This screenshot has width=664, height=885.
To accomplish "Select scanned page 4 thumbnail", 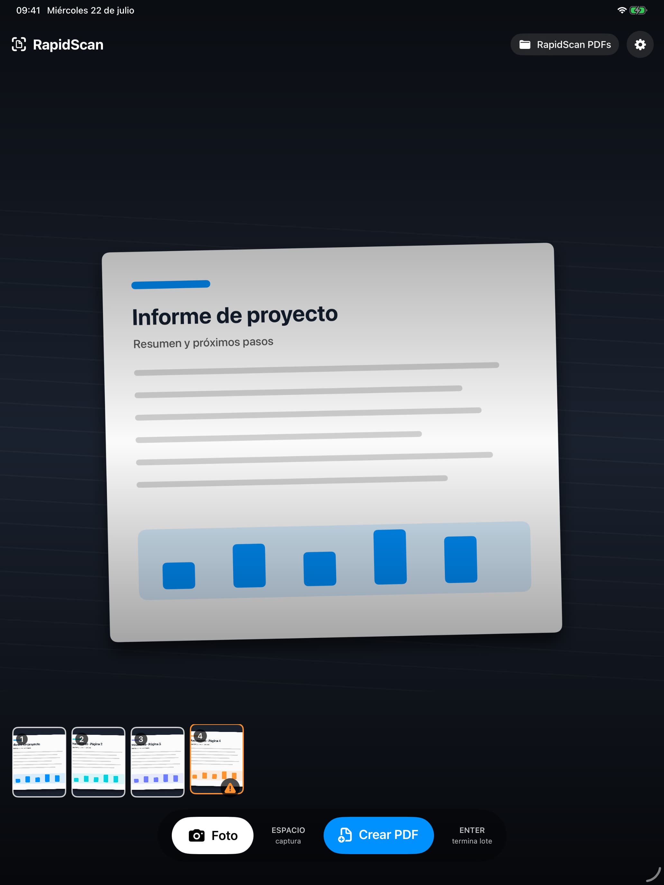I will coord(217,759).
